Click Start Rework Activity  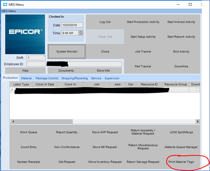tap(181, 37)
